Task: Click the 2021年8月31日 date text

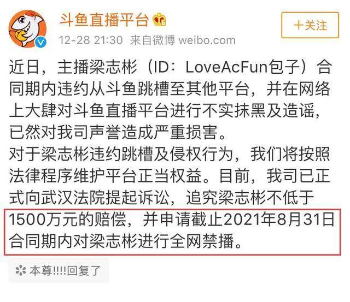Action: pyautogui.click(x=278, y=220)
